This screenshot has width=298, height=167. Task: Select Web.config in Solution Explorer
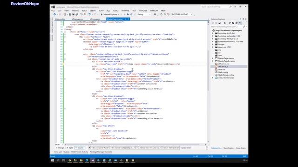[223, 72]
